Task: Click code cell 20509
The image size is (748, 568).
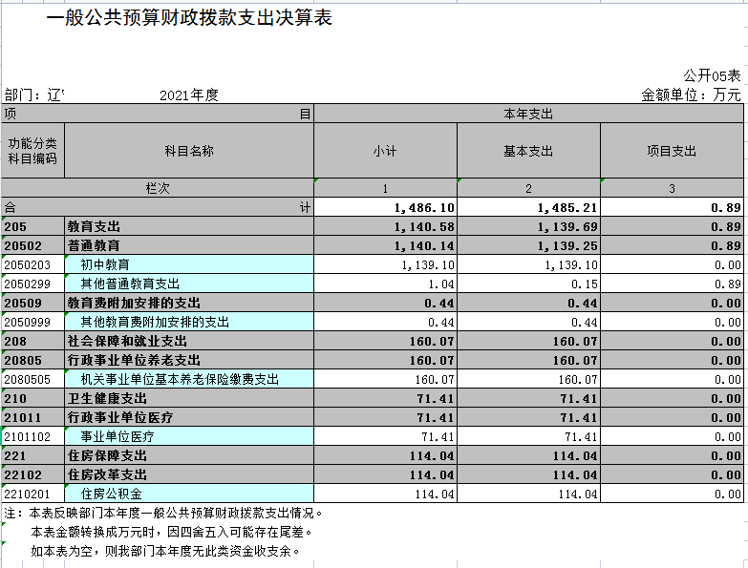Action: click(x=32, y=303)
